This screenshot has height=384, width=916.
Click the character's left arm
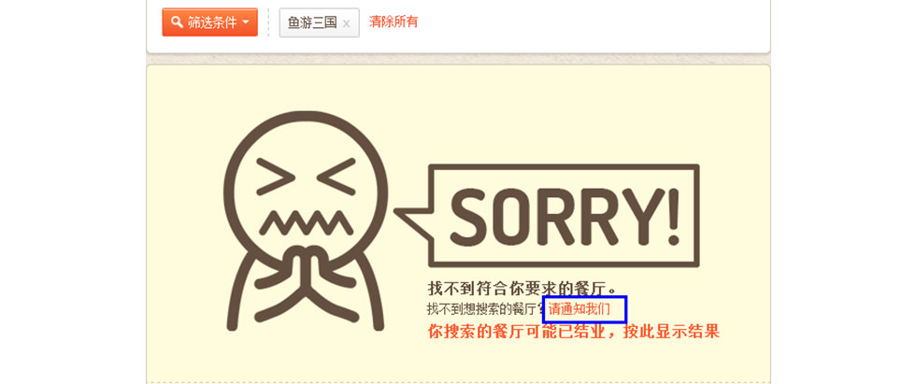tap(241, 292)
